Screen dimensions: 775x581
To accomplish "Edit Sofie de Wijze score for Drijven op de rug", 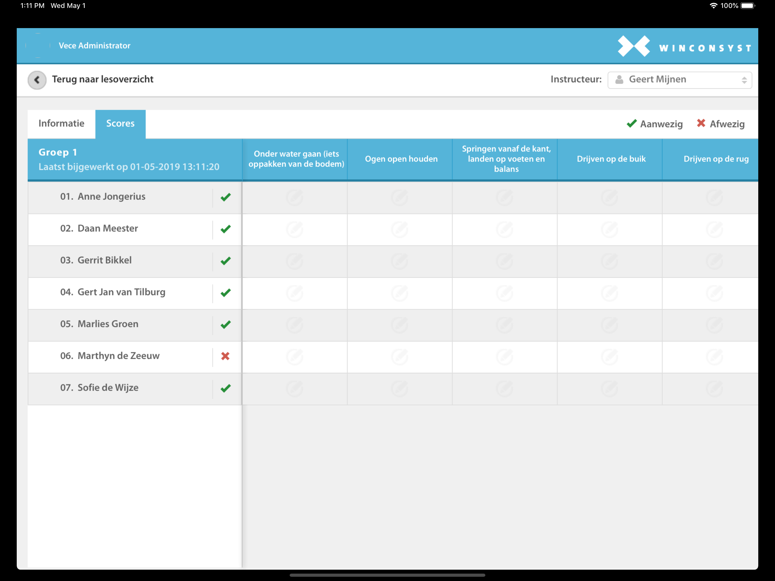I will 715,389.
